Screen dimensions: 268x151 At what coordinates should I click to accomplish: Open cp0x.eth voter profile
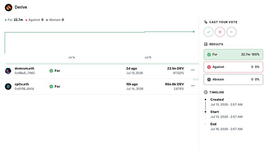22,84
